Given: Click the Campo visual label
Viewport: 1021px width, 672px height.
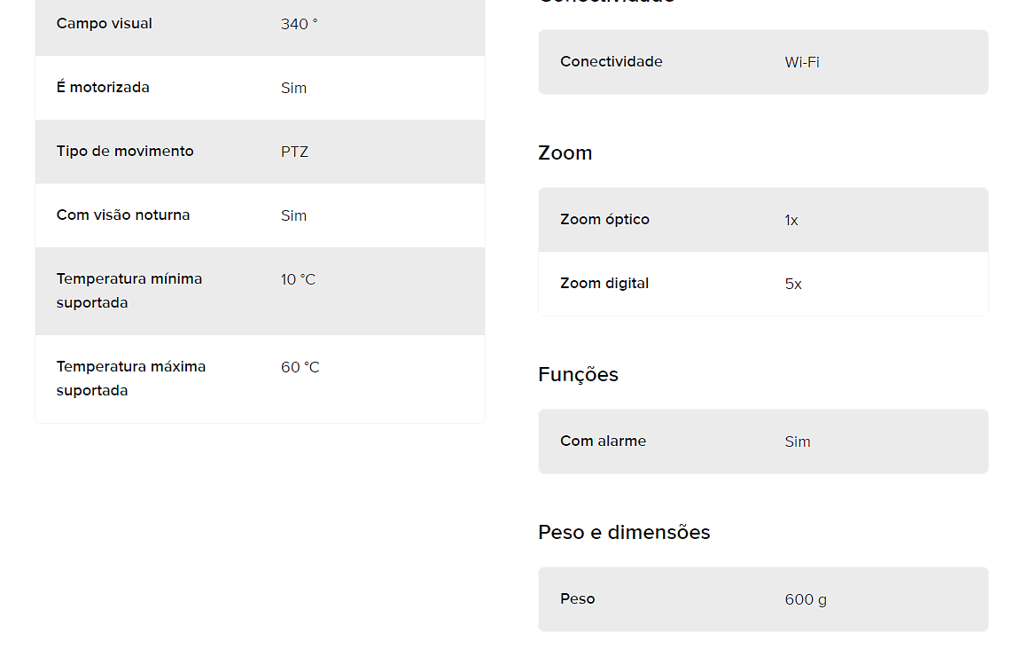Looking at the screenshot, I should [105, 23].
